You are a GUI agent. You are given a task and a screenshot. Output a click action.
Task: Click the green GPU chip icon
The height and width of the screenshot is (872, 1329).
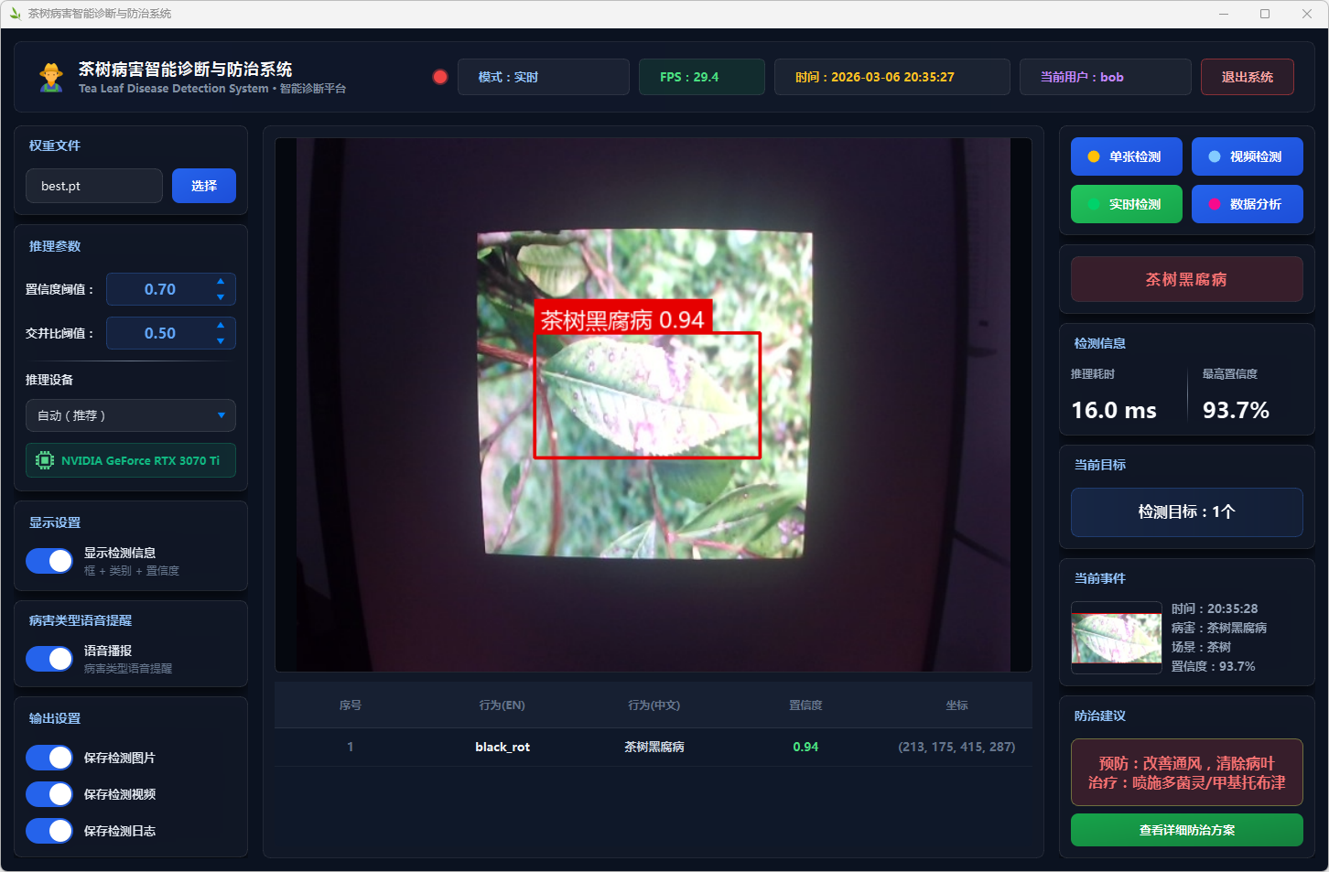(44, 460)
